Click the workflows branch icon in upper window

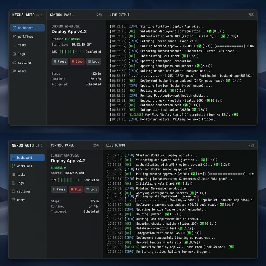14,36
